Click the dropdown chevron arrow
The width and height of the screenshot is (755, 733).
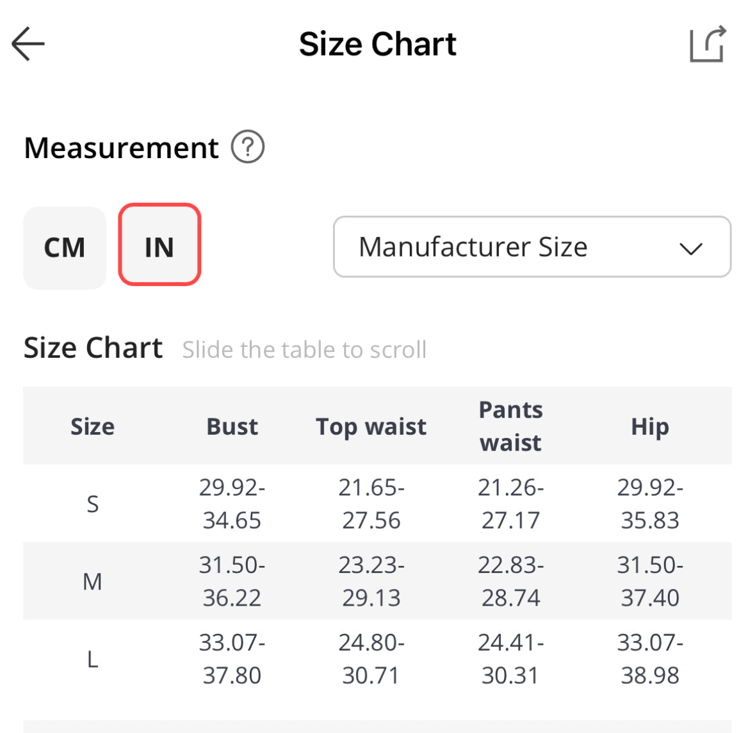691,248
